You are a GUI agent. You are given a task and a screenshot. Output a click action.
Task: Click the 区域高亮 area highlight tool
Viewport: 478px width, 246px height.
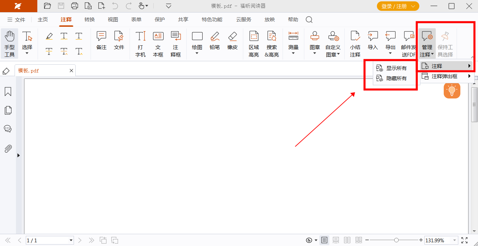tap(254, 44)
